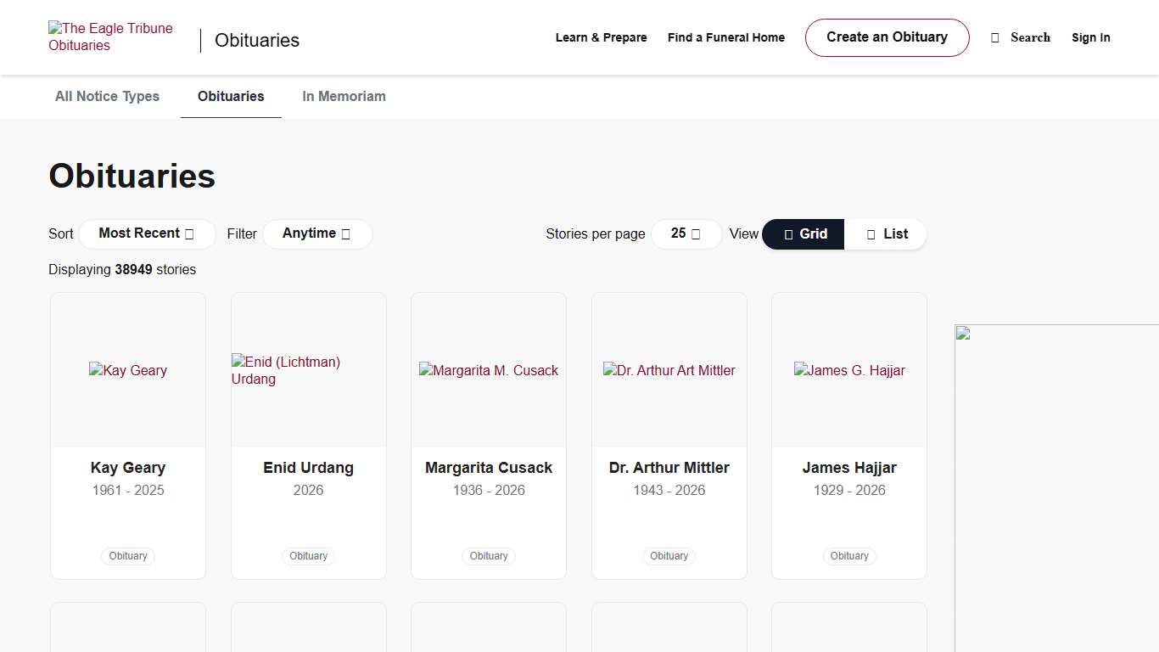Image resolution: width=1159 pixels, height=652 pixels.
Task: Click the Obituary tag under Kay Geary
Action: (128, 556)
